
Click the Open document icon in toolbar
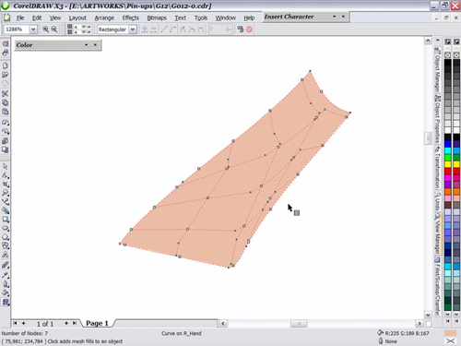6,75
